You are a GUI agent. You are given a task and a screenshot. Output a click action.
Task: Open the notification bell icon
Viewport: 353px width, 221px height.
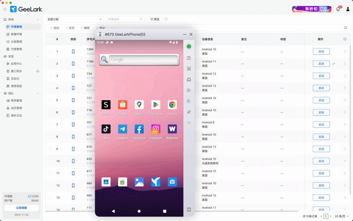[x=338, y=9]
